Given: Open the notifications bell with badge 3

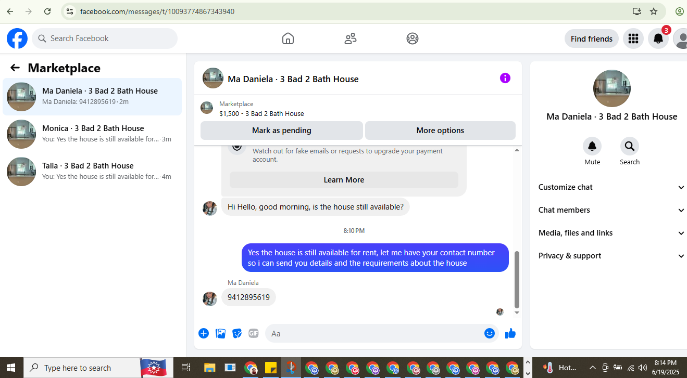Looking at the screenshot, I should [658, 38].
